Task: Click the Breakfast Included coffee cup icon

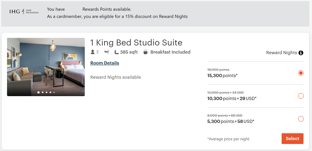Action: 146,52
